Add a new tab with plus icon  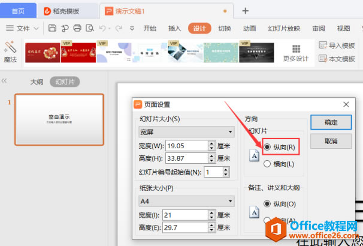pyautogui.click(x=245, y=11)
